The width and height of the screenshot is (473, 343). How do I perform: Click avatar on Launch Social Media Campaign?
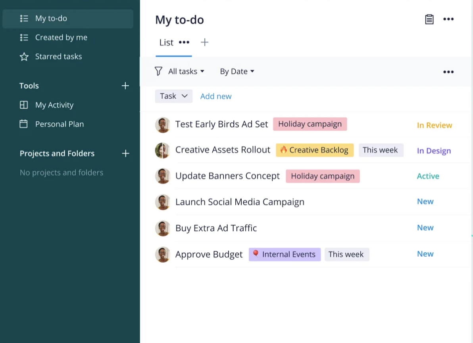point(163,202)
